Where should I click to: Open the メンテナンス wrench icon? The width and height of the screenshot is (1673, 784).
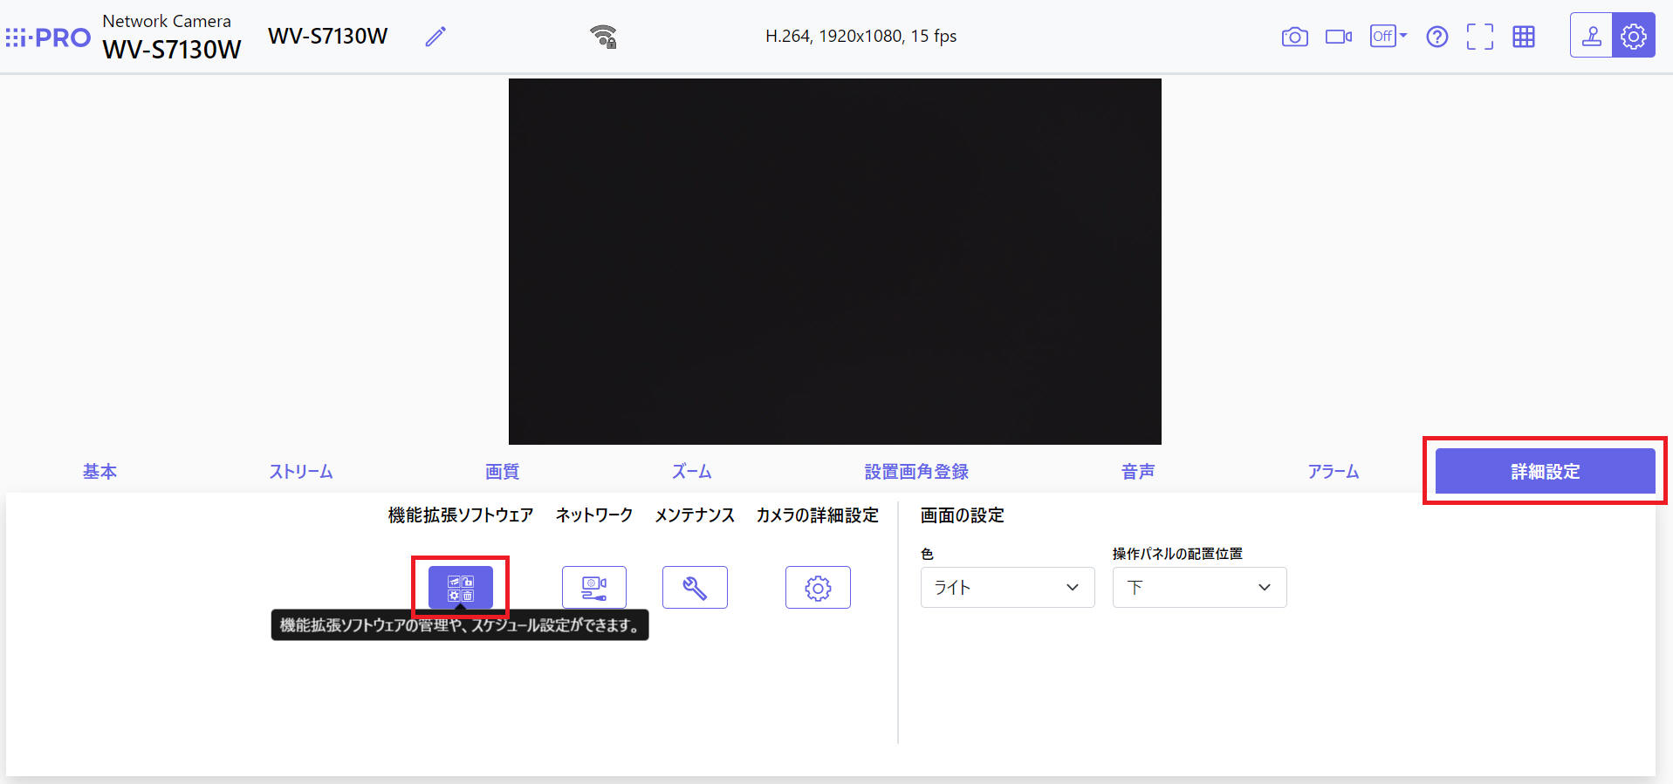(695, 587)
